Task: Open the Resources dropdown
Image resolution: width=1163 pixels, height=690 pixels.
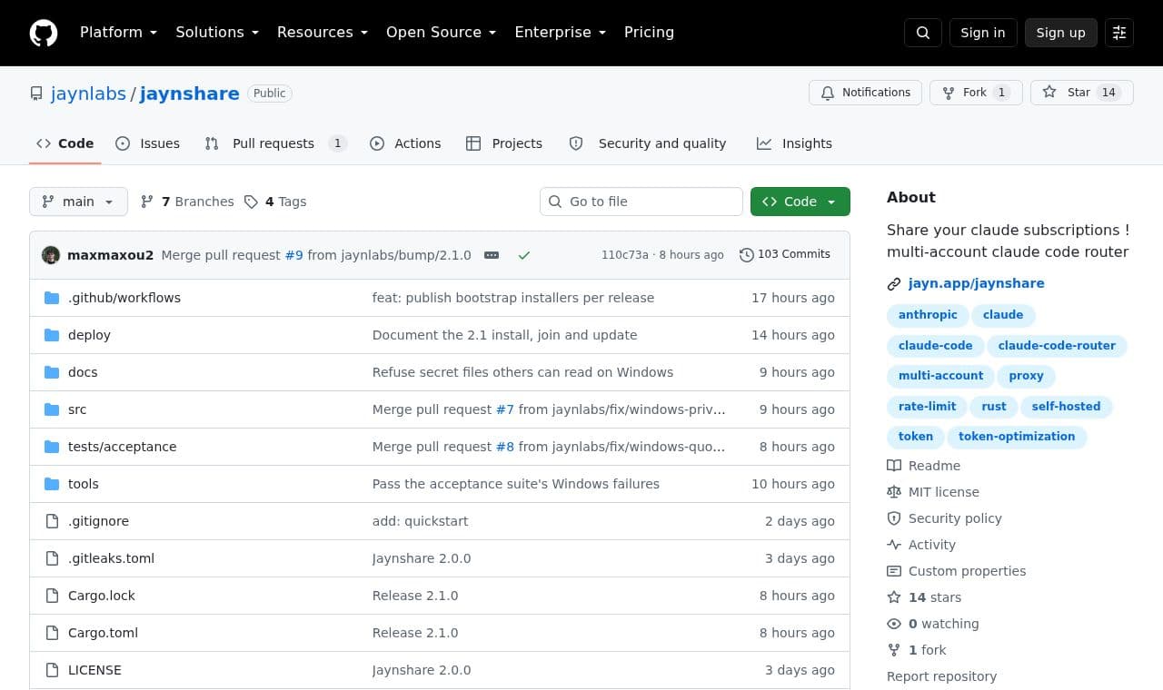Action: pos(323,33)
